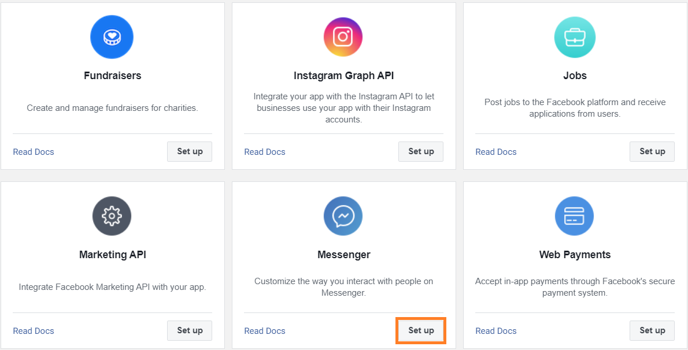The width and height of the screenshot is (688, 350).
Task: Click the Web Payments card icon
Action: (575, 216)
